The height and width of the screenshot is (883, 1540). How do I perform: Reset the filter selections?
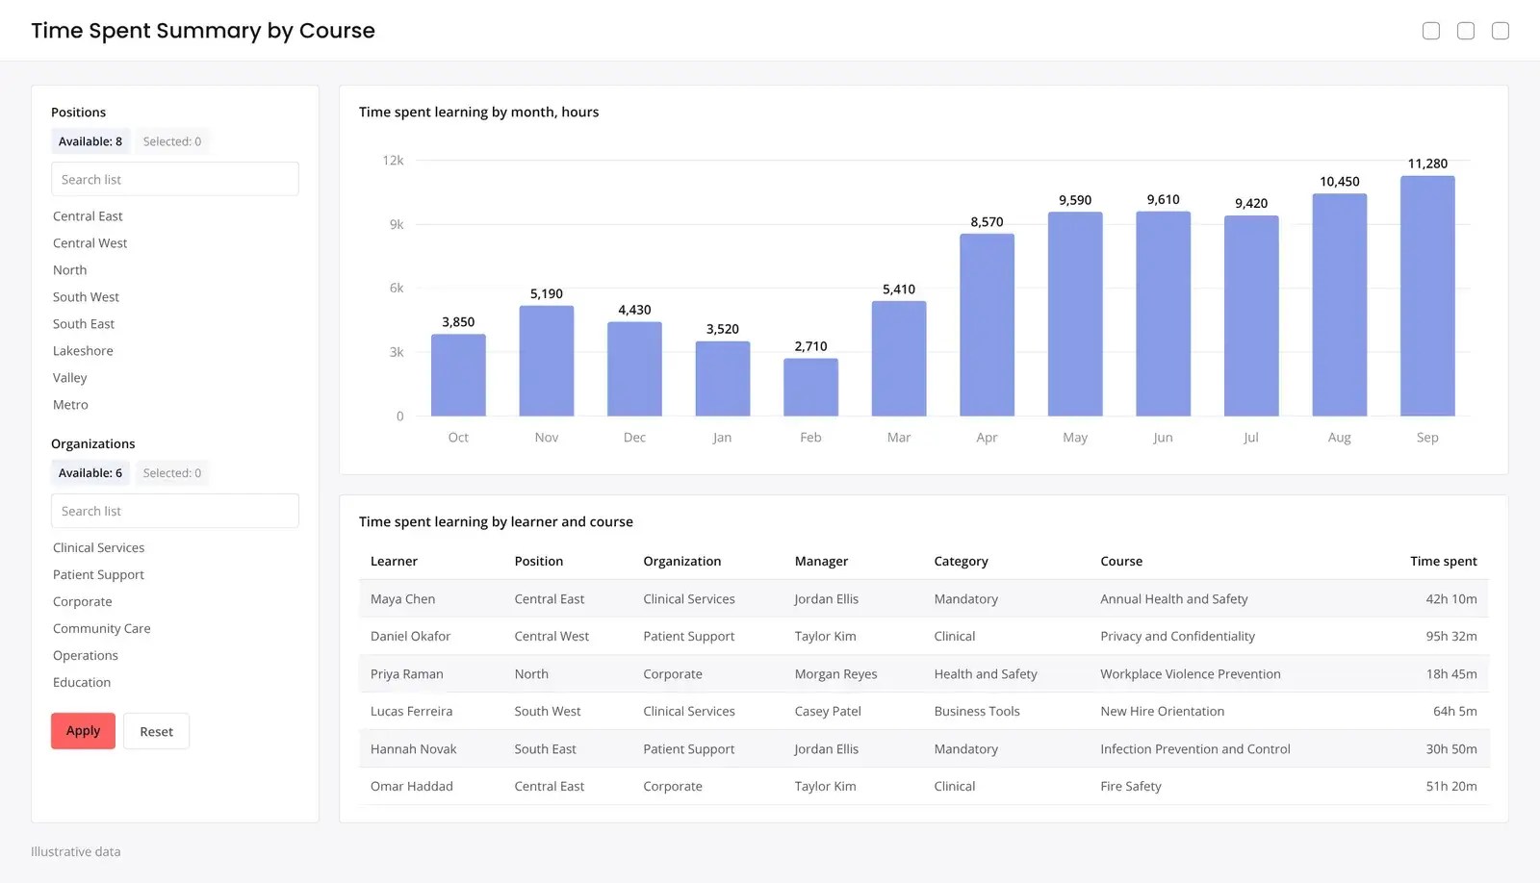(x=157, y=732)
